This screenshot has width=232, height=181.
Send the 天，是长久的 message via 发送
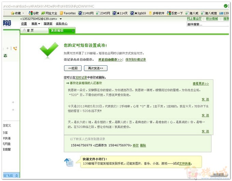pos(205,131)
